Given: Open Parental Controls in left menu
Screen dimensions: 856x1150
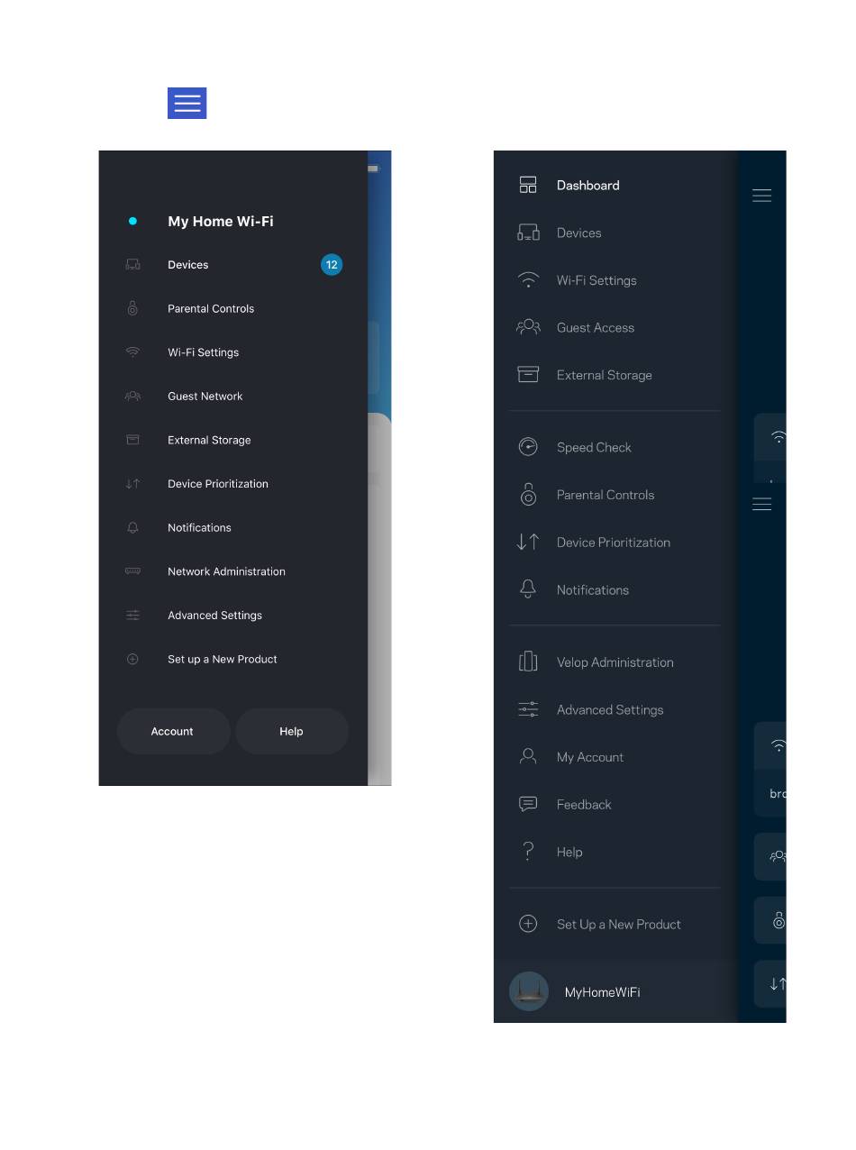Looking at the screenshot, I should point(211,308).
